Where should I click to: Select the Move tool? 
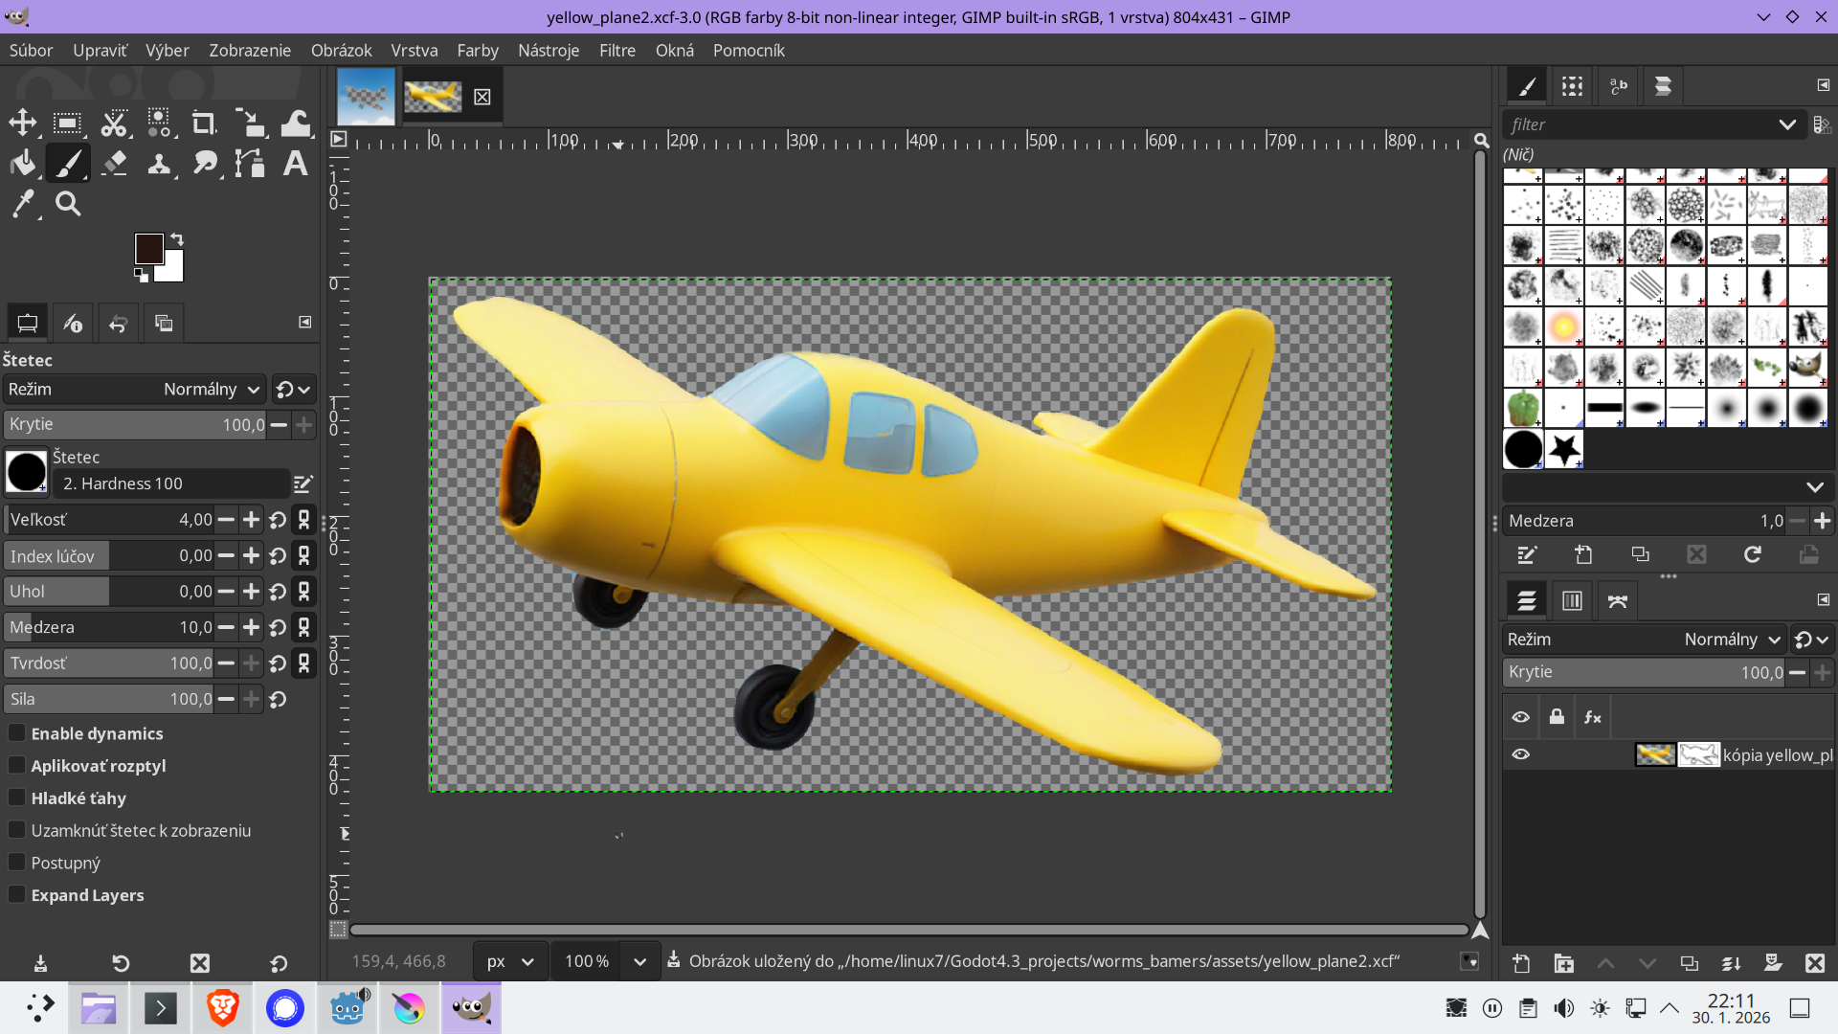point(23,123)
